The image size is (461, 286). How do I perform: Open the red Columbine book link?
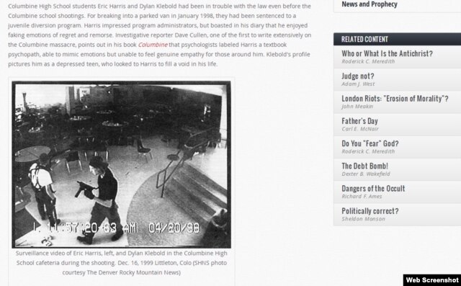(153, 45)
